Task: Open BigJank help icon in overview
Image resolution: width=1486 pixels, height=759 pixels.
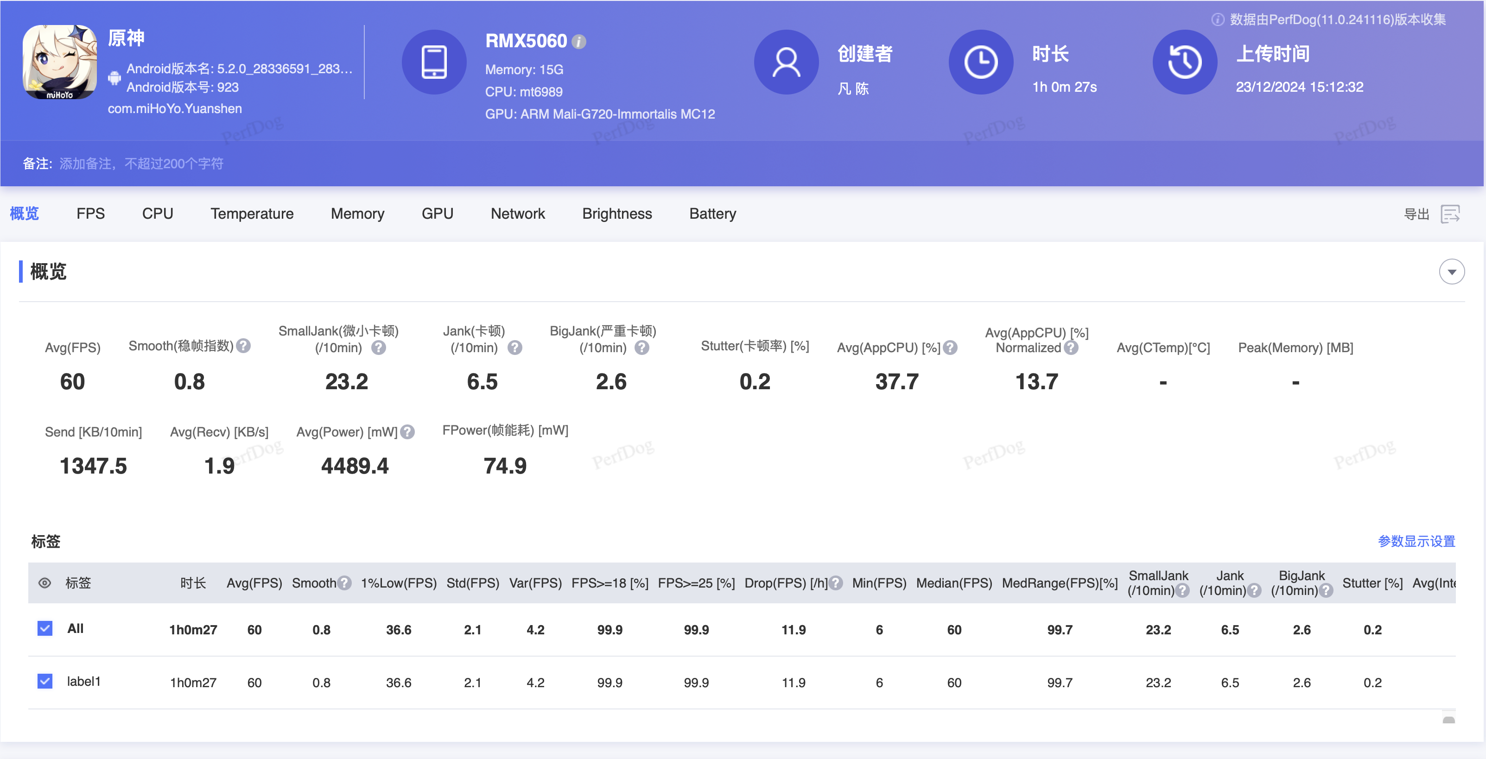Action: (641, 348)
